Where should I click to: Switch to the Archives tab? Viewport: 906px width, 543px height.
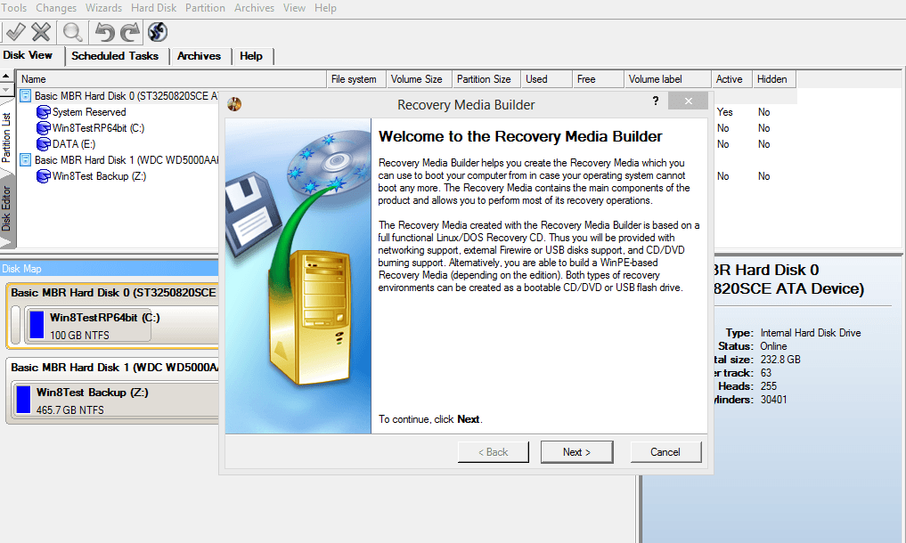click(199, 56)
